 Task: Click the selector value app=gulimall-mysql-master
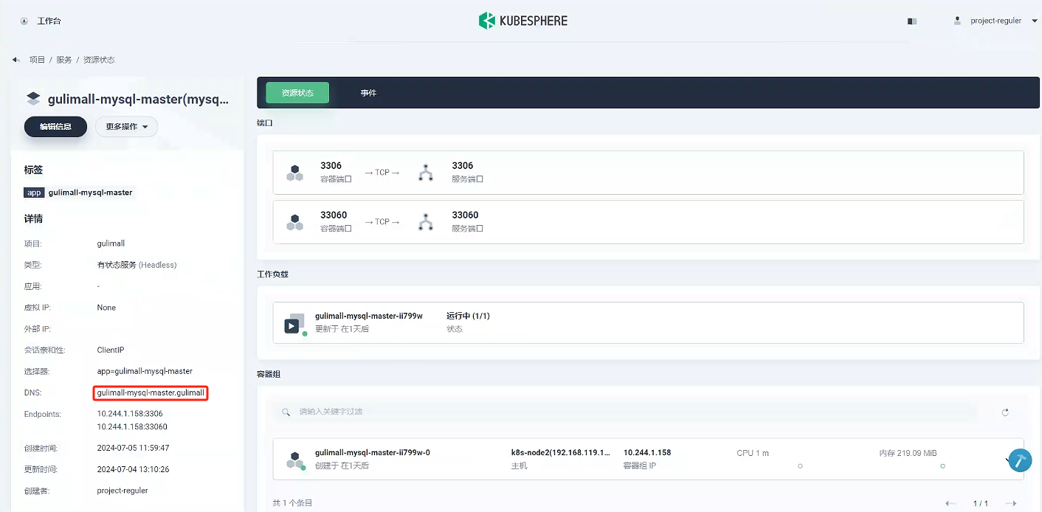[145, 371]
